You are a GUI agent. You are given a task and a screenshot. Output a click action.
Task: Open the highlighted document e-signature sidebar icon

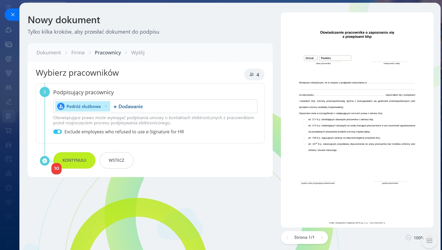pos(9,116)
